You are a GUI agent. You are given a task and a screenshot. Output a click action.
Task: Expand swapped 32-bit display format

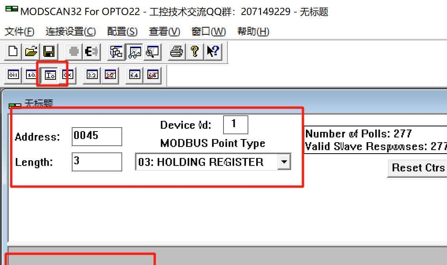pos(110,75)
